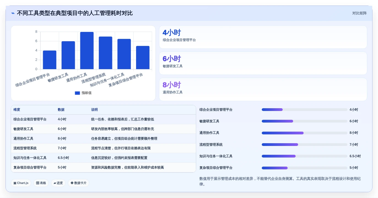
Task: Click the 说明 column header
Action: (94, 110)
